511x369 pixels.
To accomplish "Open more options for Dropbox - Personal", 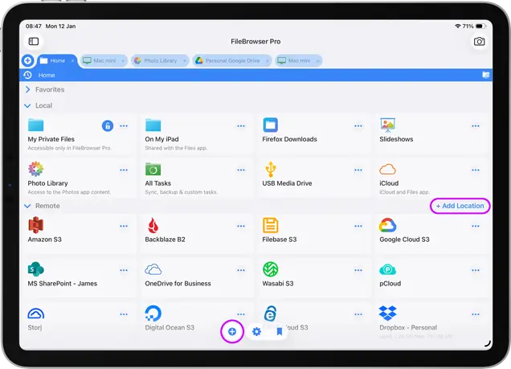I will [476, 314].
